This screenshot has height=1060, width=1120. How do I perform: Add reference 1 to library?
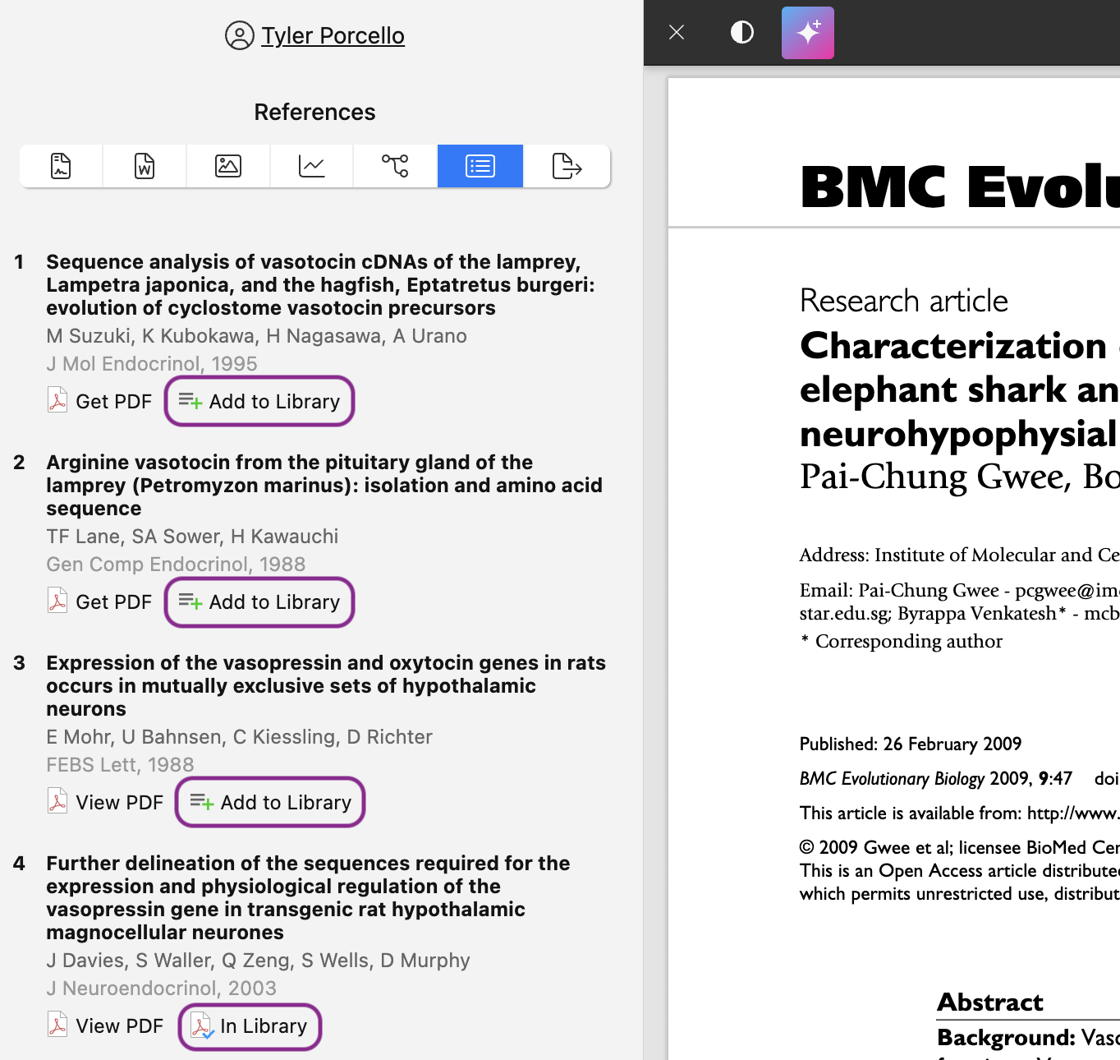(259, 401)
